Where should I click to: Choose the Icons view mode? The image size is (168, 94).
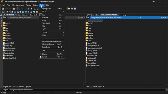tap(52, 20)
